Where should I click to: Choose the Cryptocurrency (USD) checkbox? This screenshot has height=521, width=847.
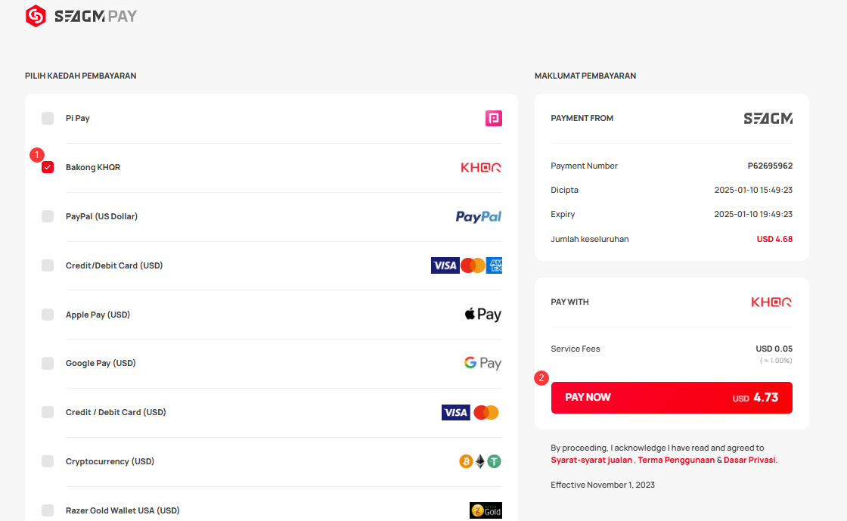coord(48,461)
